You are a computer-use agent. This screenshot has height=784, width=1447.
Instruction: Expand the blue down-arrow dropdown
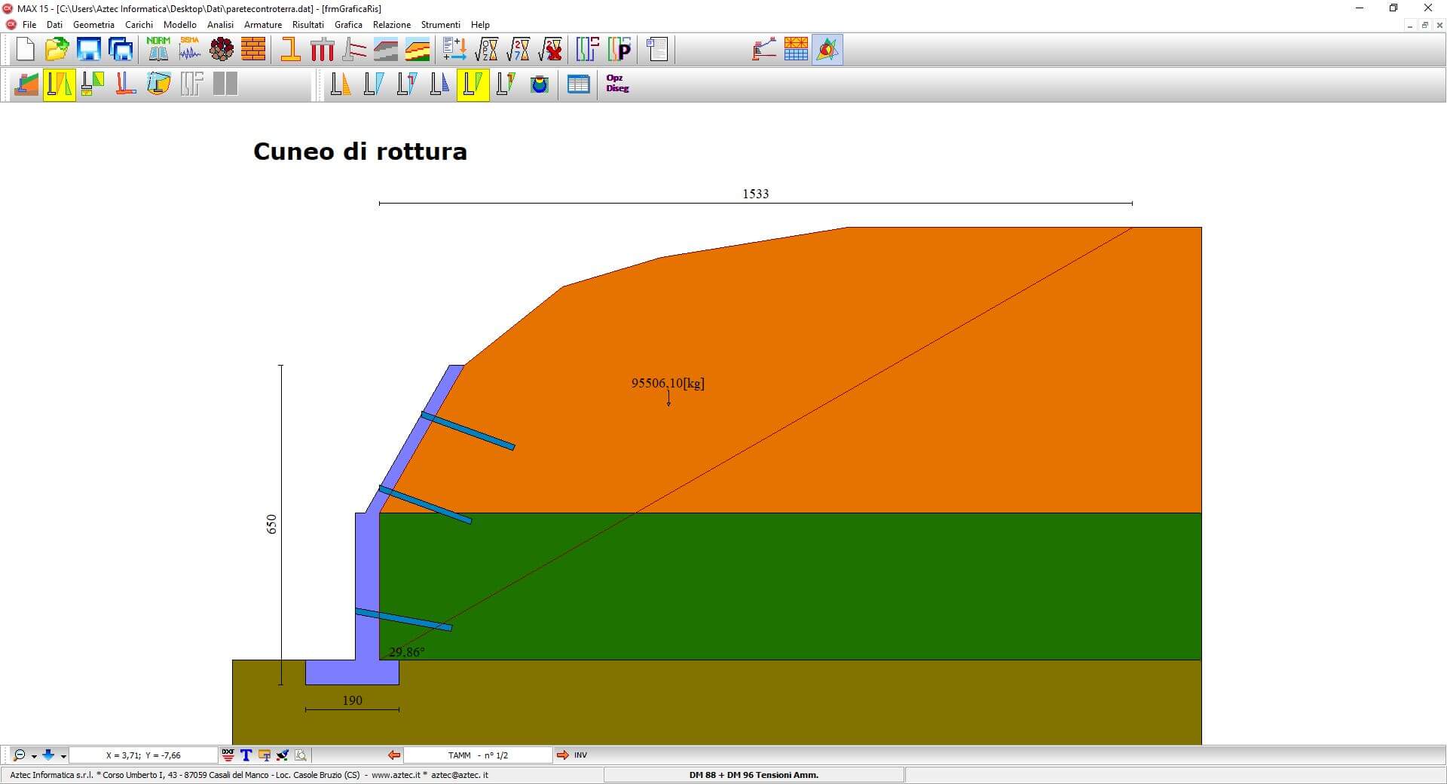pos(63,756)
